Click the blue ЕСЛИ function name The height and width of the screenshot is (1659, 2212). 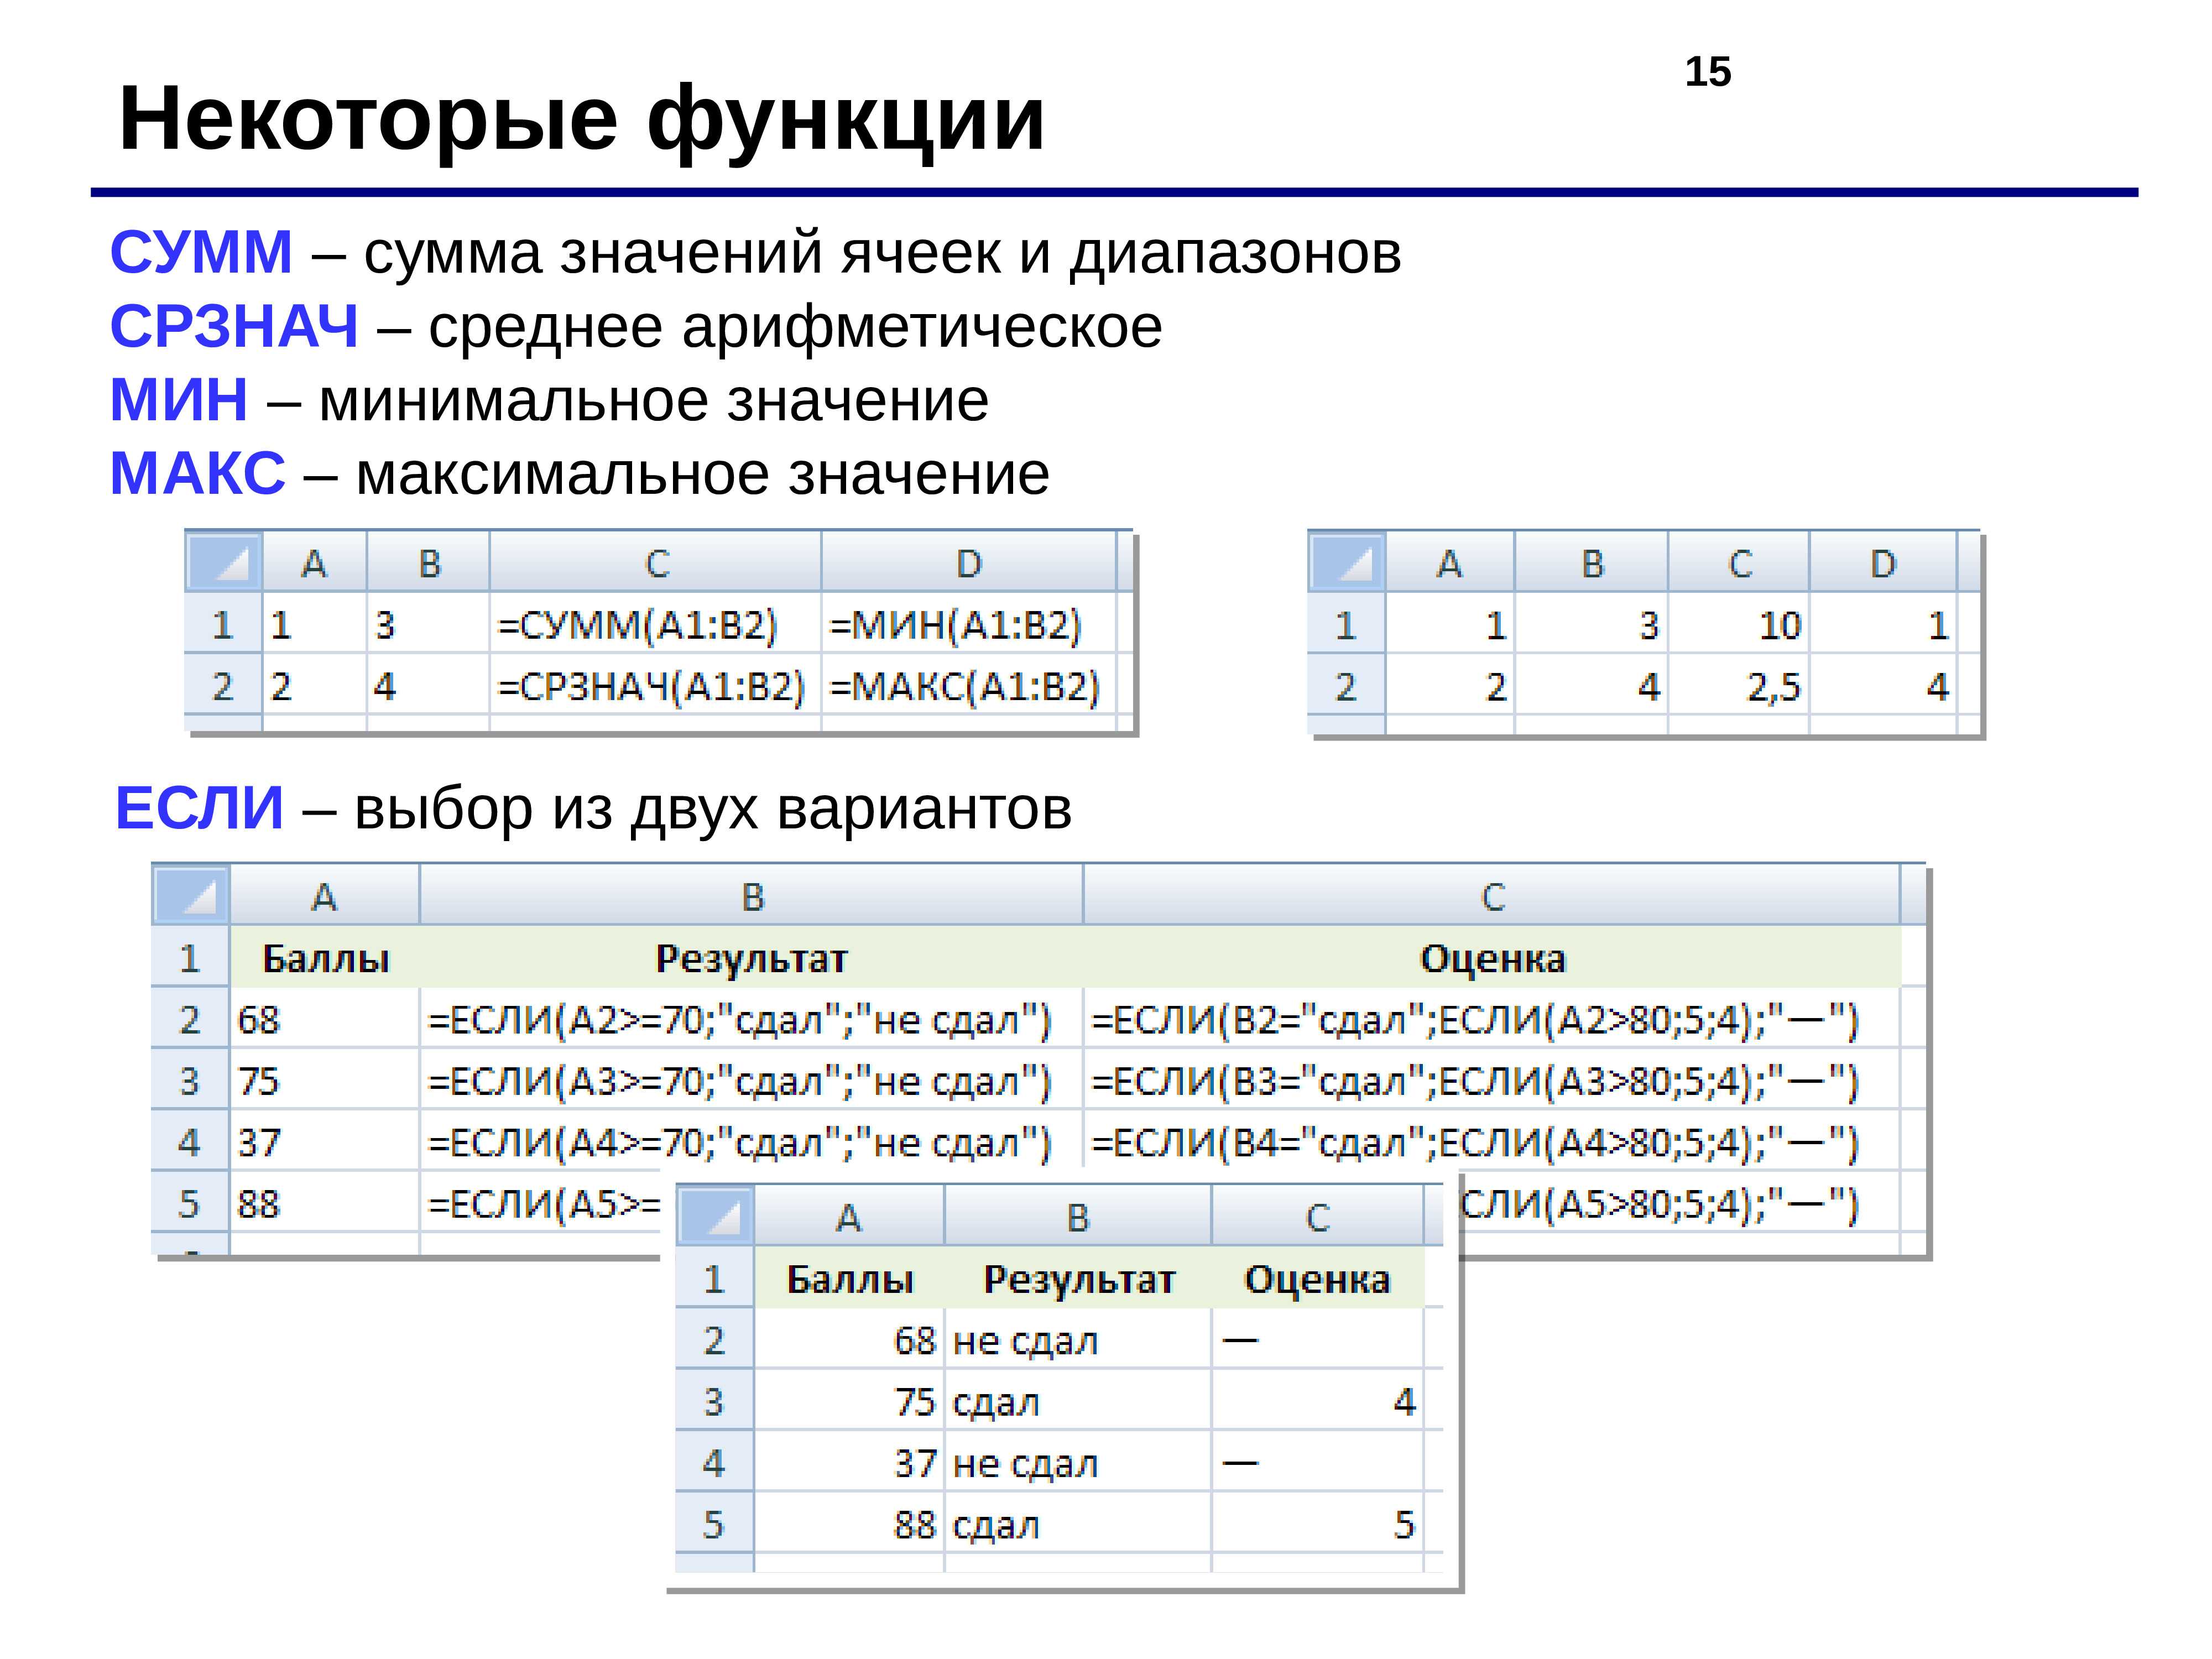(200, 807)
